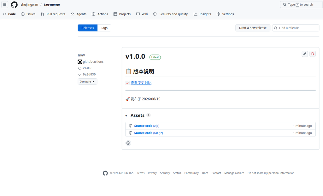This screenshot has height=196, width=323.
Task: Open the tag-merge repository link
Action: 52,4
